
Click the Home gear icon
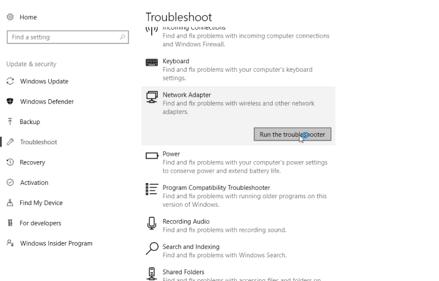pos(10,17)
